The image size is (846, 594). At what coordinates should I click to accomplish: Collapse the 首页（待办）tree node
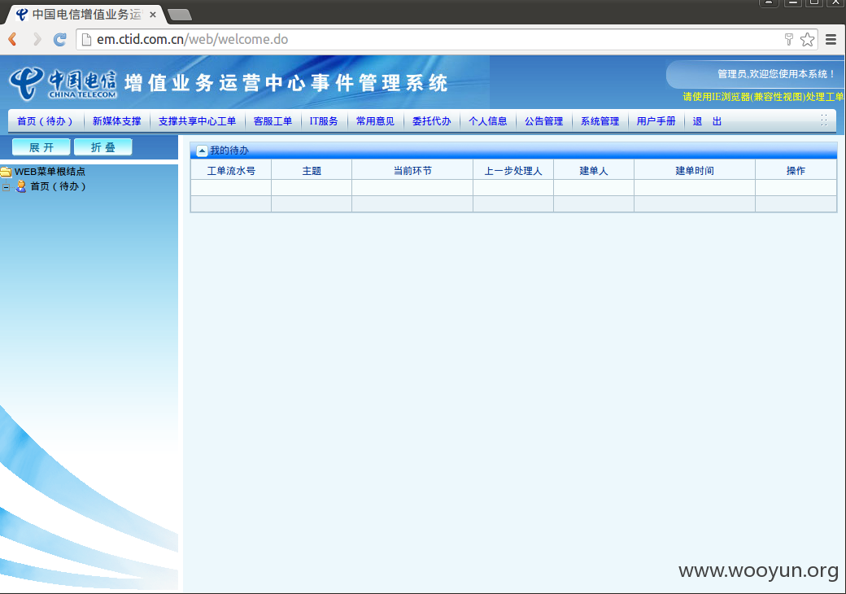6,187
